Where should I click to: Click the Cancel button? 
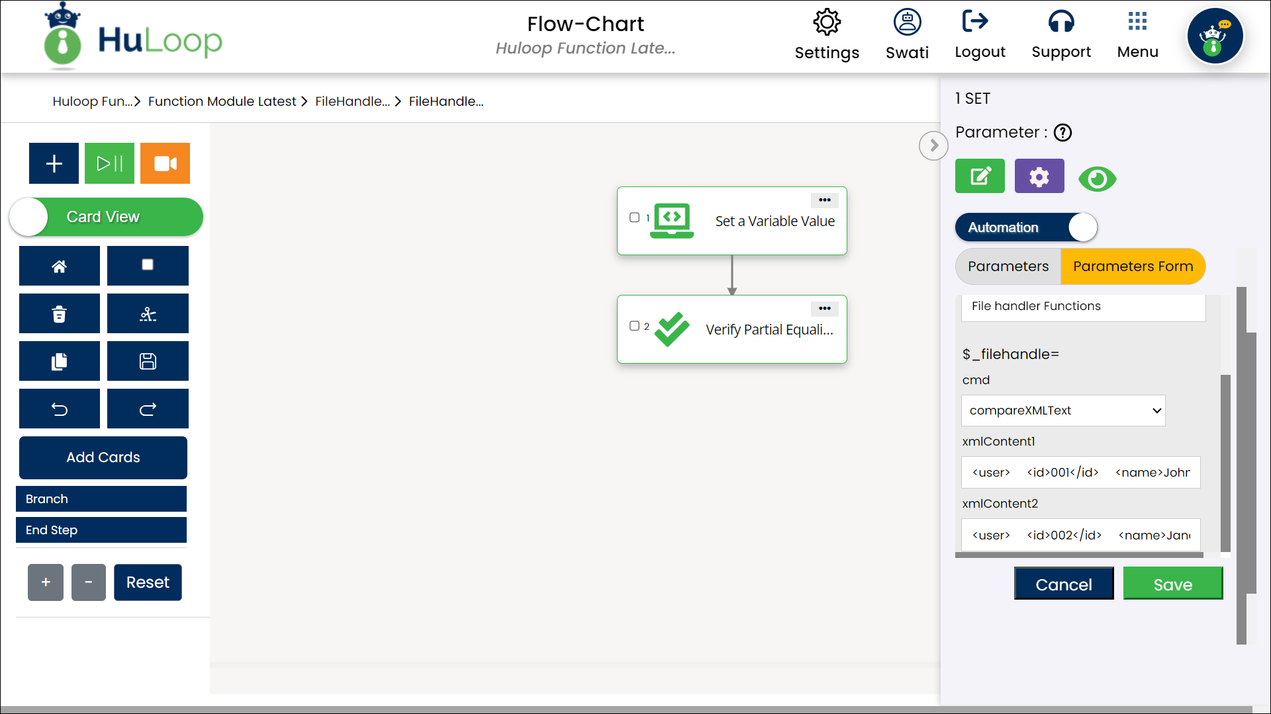(1064, 584)
